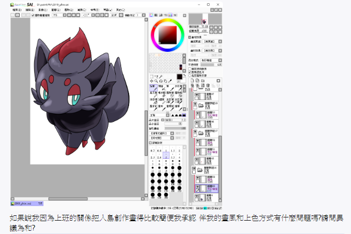Open the layer blending mode dropdown
351x234 pixels.
pos(211,60)
